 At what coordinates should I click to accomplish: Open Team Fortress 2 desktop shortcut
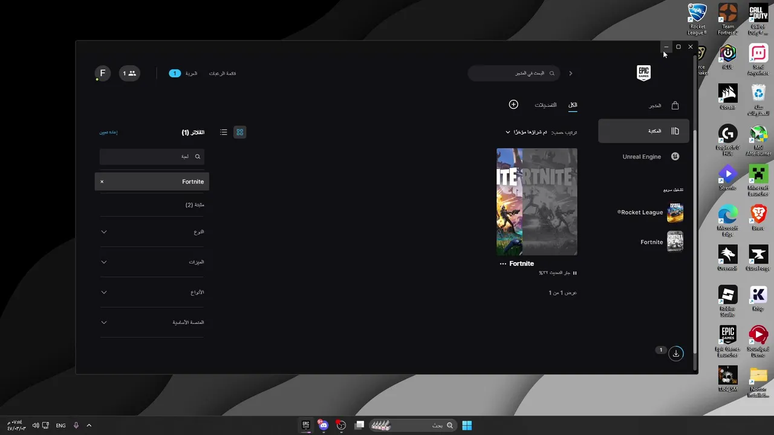[x=728, y=20]
